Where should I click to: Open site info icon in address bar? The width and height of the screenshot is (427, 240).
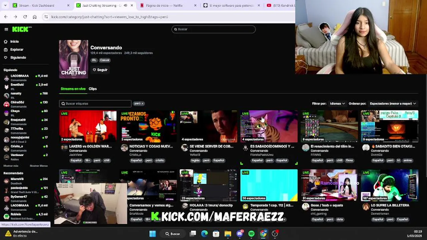click(46, 17)
